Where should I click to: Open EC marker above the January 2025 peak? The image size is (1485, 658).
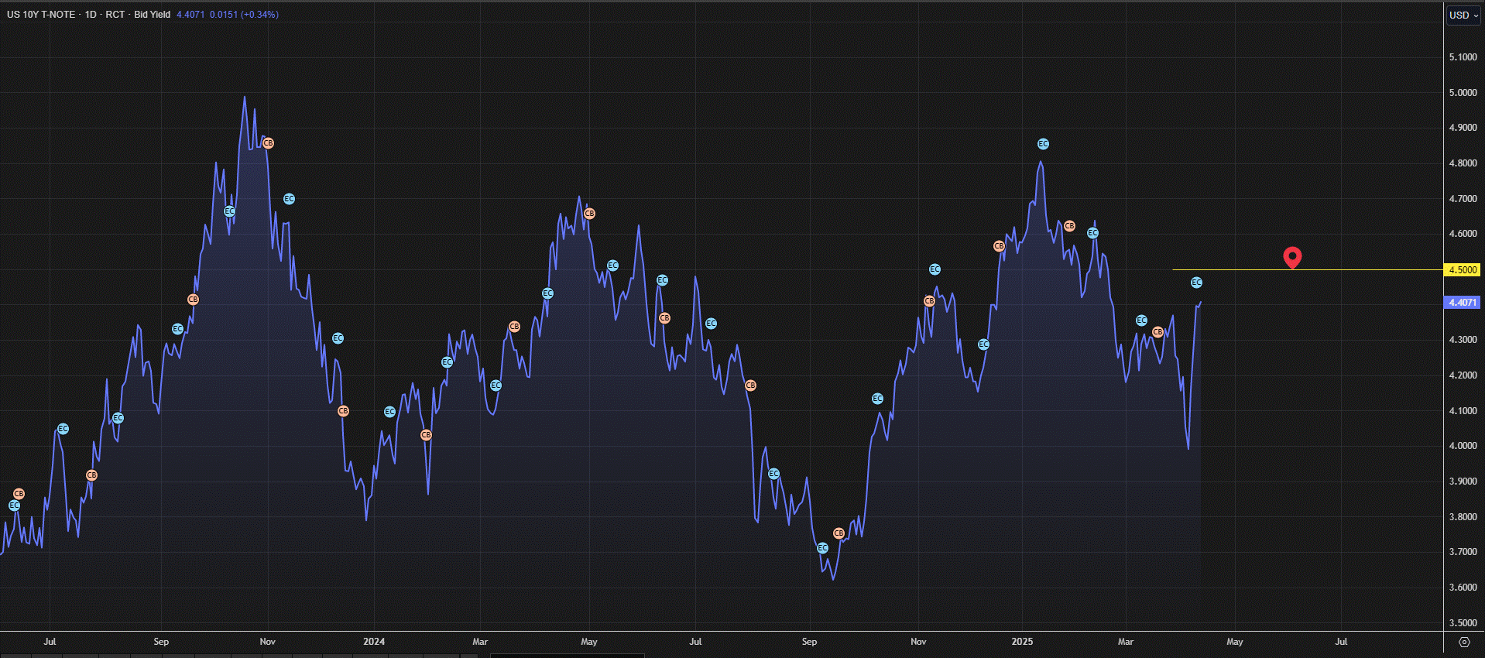click(x=1043, y=144)
